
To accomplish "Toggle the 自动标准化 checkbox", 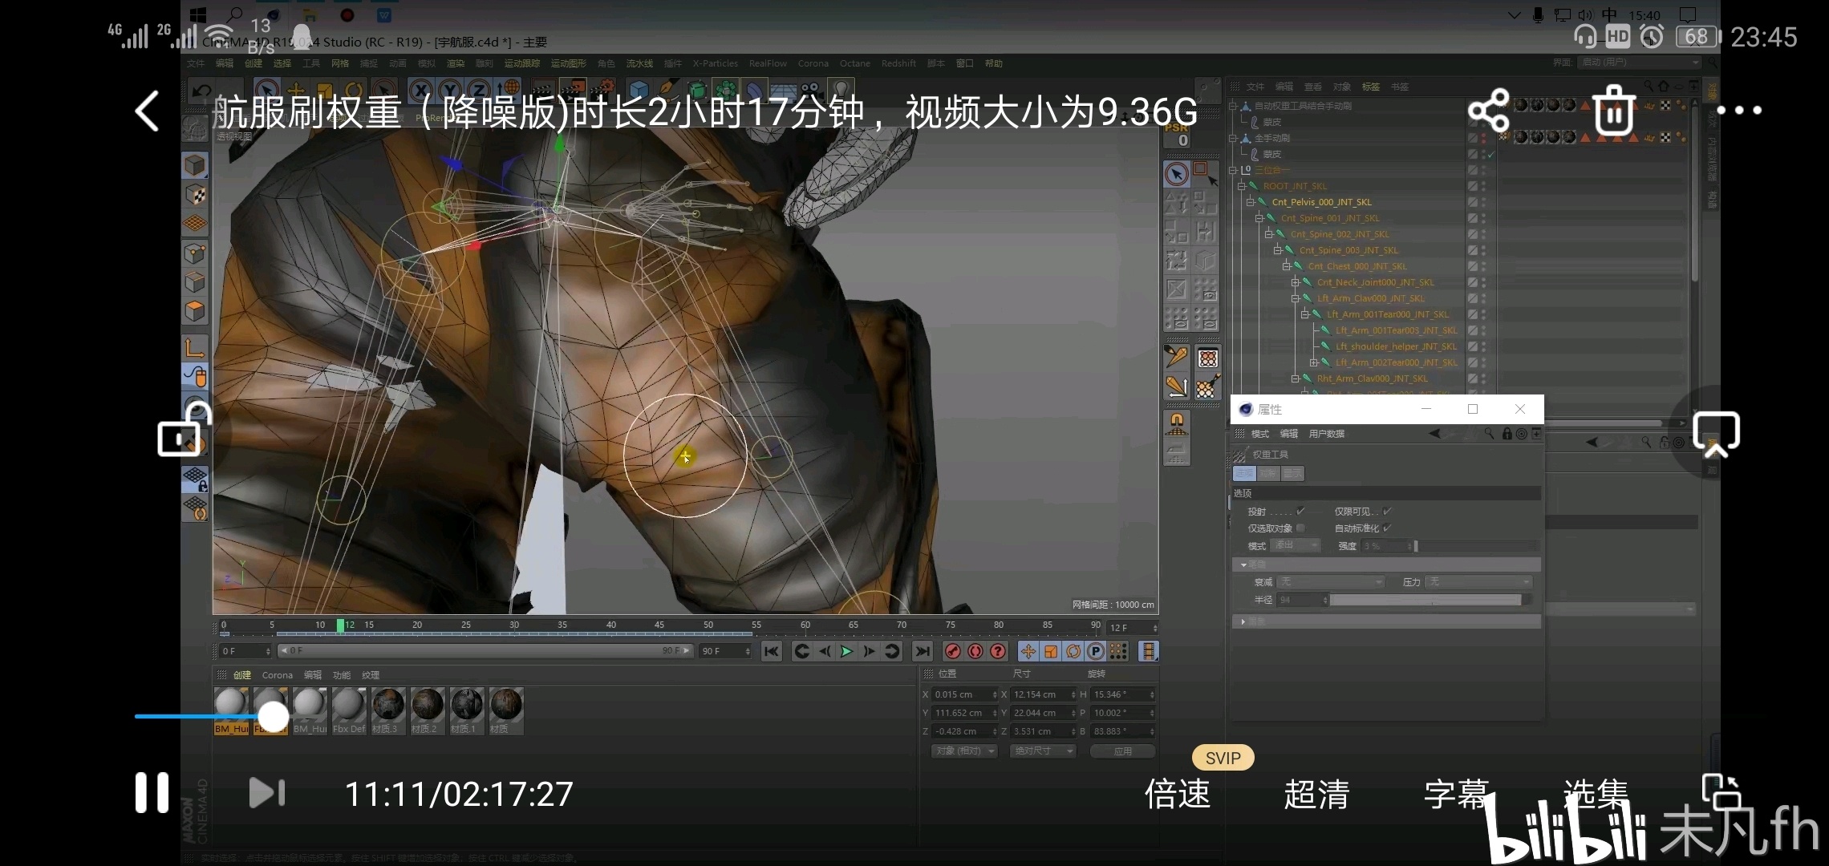I will 1387,528.
